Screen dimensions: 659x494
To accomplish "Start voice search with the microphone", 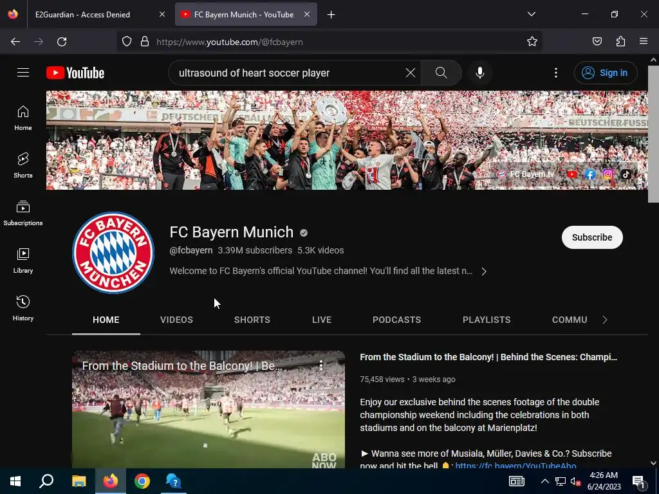I will click(x=480, y=73).
